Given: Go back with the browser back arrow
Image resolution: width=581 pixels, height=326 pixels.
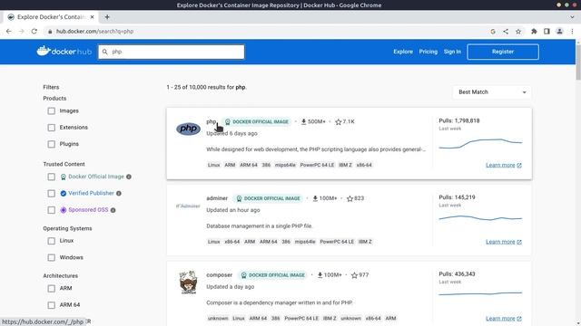Looking at the screenshot, I should (8, 32).
